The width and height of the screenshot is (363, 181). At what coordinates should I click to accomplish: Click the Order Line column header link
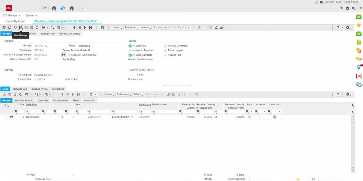click(31, 104)
